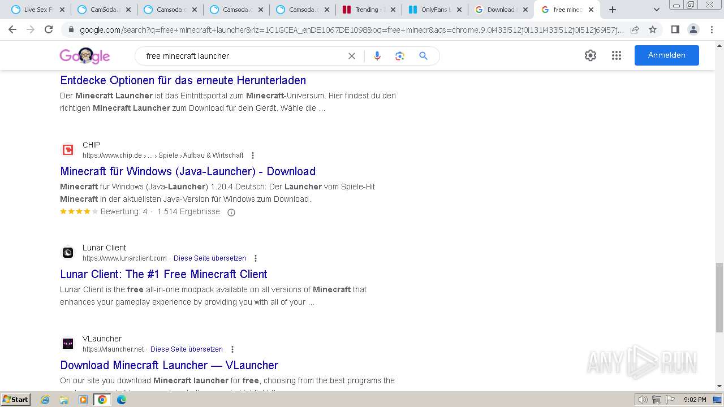The image size is (724, 407).
Task: Close the free minecraft tab
Action: click(591, 10)
